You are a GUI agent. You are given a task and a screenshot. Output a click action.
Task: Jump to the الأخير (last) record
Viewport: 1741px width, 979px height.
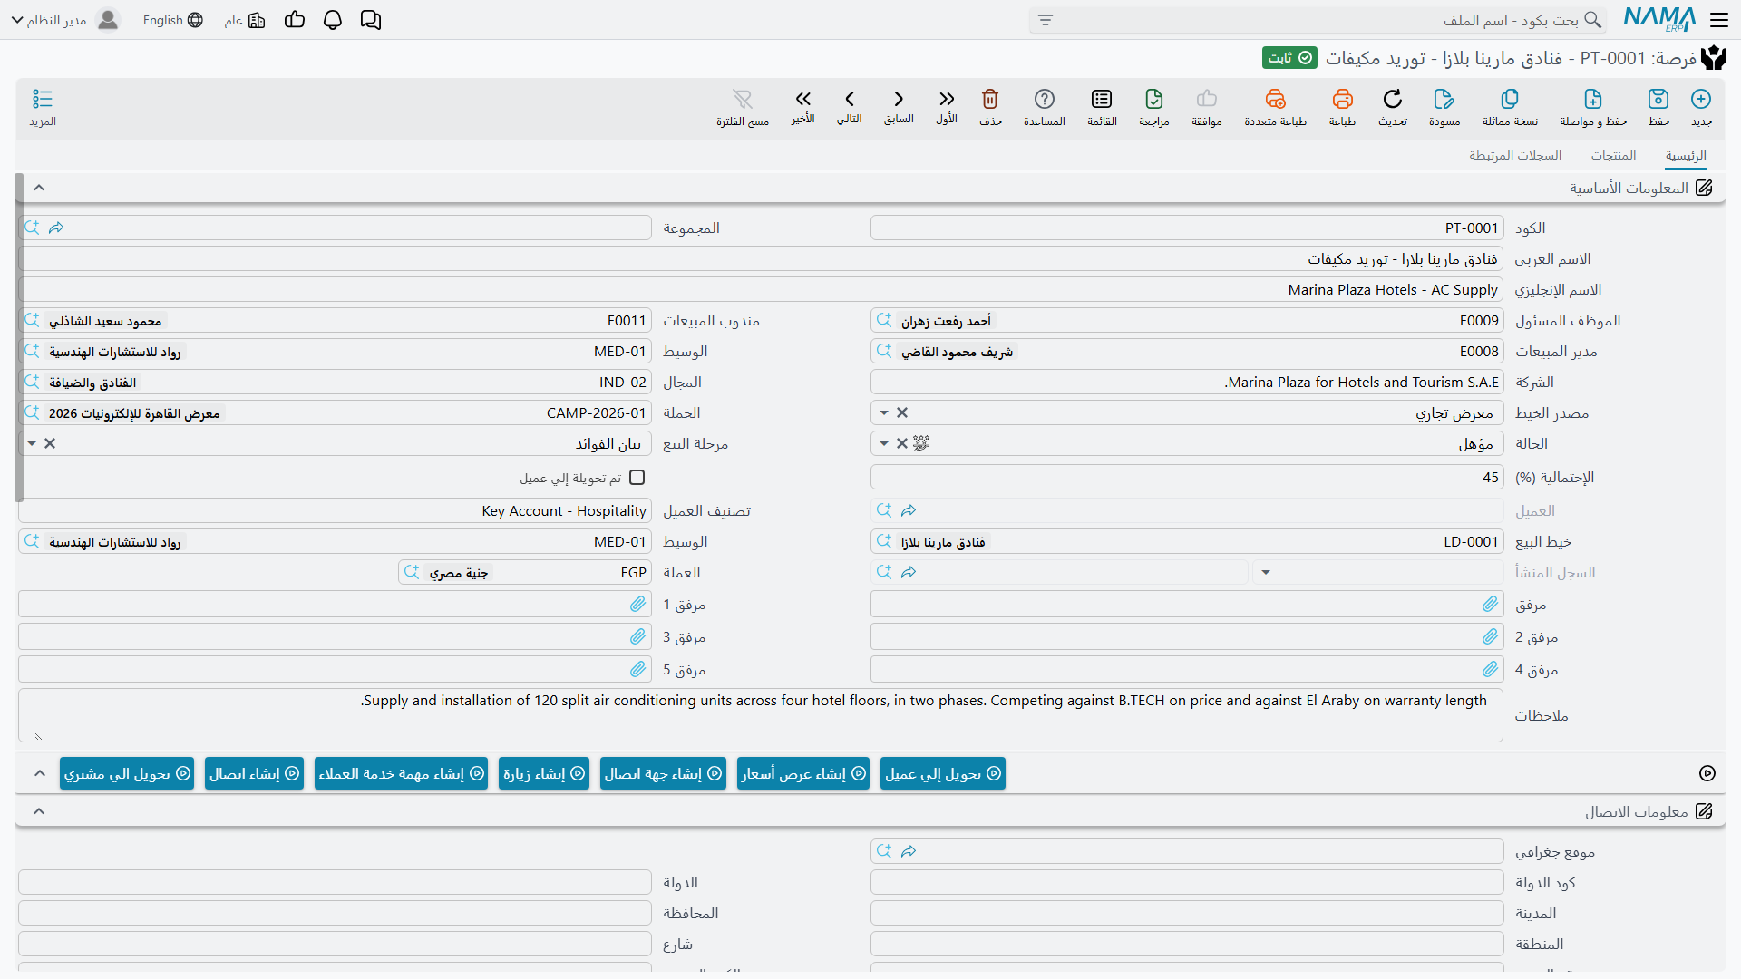(x=802, y=107)
